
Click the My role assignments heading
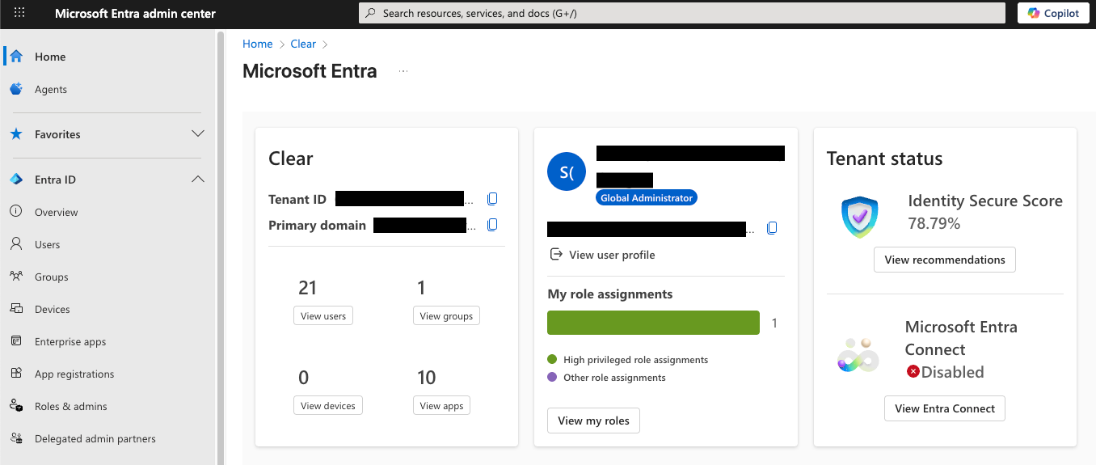click(x=609, y=294)
